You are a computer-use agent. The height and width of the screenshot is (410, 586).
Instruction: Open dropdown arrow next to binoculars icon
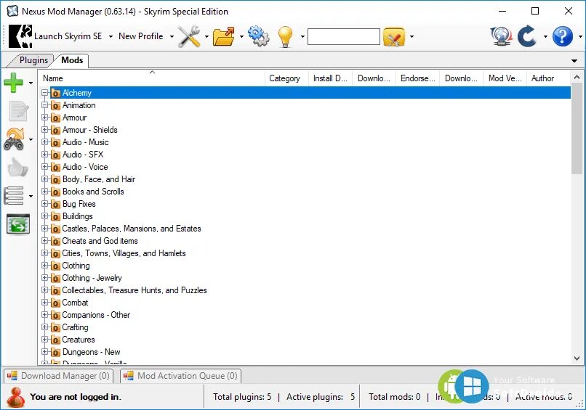31,140
